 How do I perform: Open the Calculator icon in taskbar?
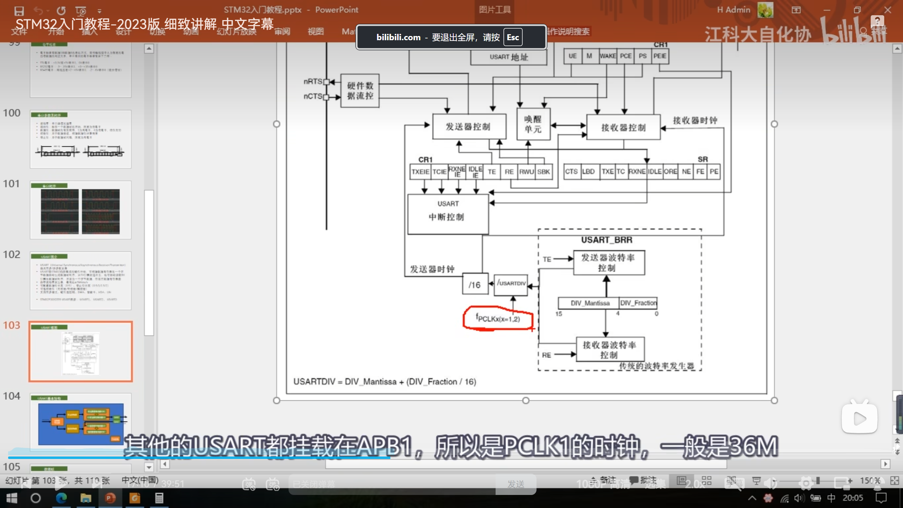[159, 498]
